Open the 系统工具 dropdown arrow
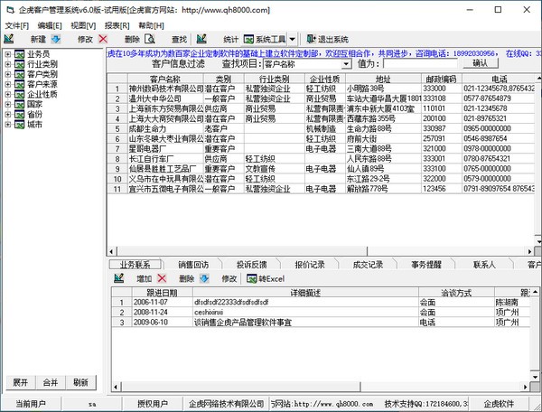542x412 pixels. [293, 39]
